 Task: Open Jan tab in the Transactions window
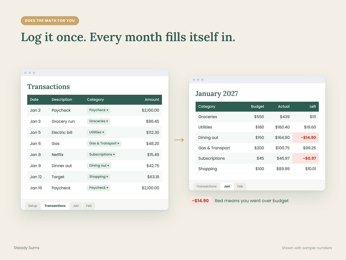(76, 206)
